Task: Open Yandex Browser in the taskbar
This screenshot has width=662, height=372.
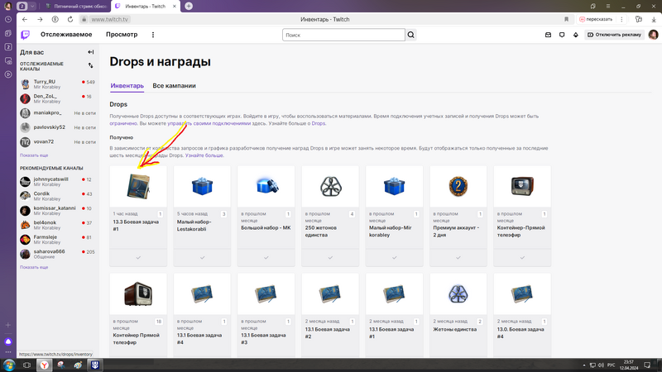Action: coord(44,365)
